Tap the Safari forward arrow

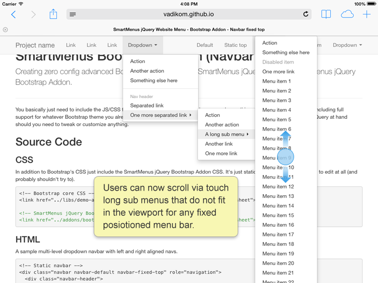pyautogui.click(x=33, y=14)
